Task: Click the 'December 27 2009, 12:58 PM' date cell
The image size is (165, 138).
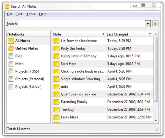Action: (129, 117)
